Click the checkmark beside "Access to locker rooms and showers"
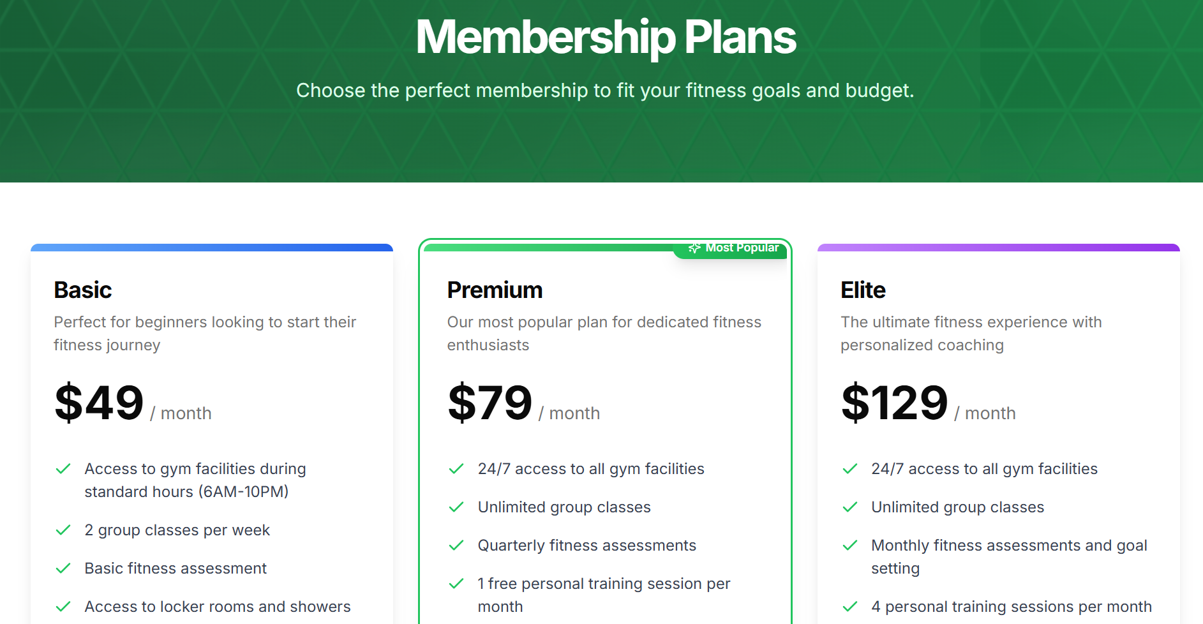The image size is (1203, 624). point(63,606)
